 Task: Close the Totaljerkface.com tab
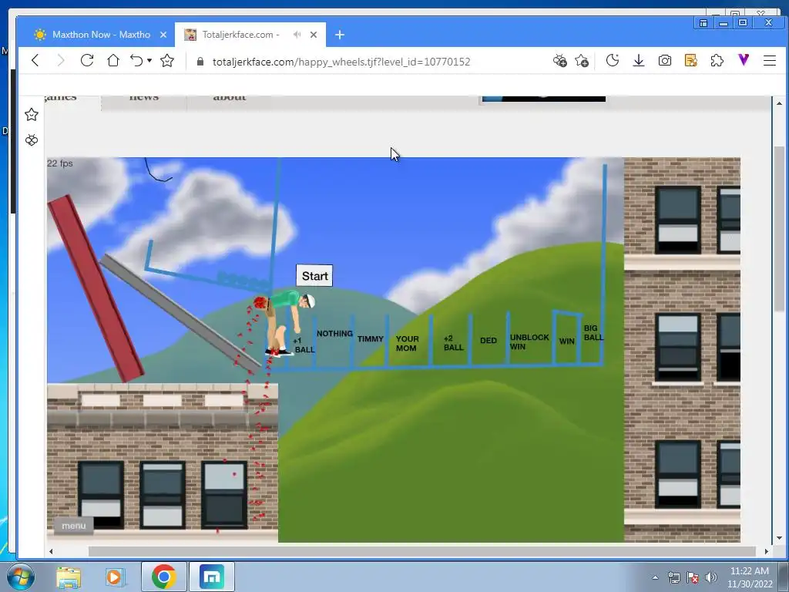click(314, 35)
